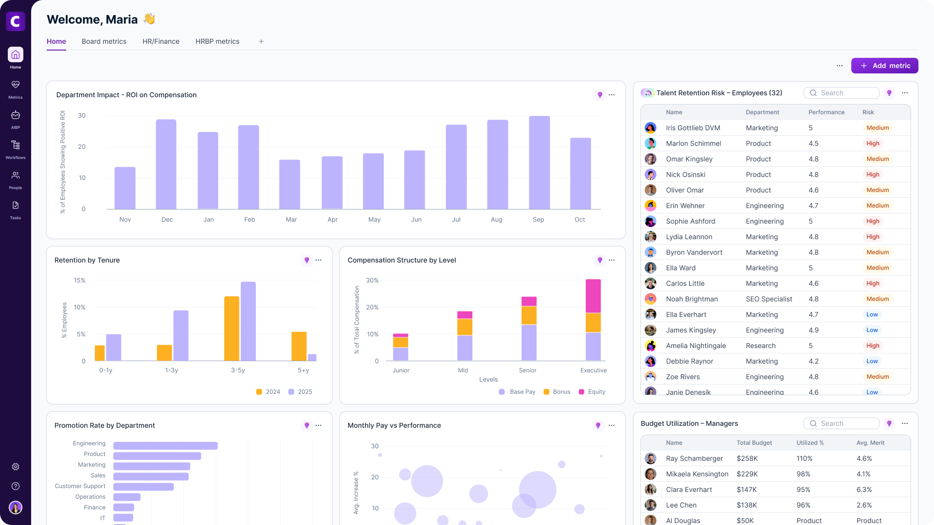This screenshot has height=525, width=934.
Task: Click lightbulb insight on Retention by Tenure
Action: (x=306, y=260)
